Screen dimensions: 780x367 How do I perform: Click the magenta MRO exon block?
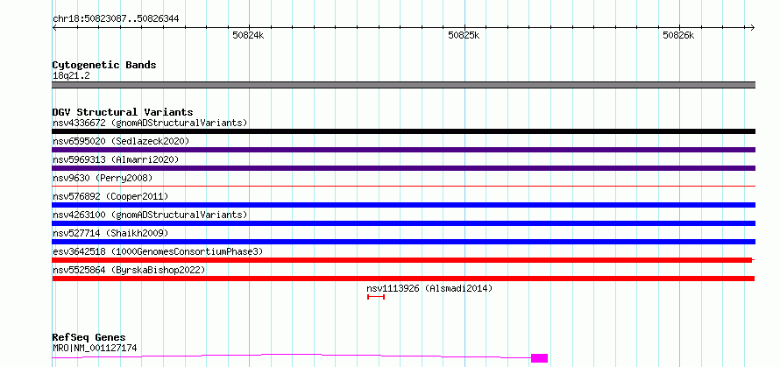click(x=539, y=358)
